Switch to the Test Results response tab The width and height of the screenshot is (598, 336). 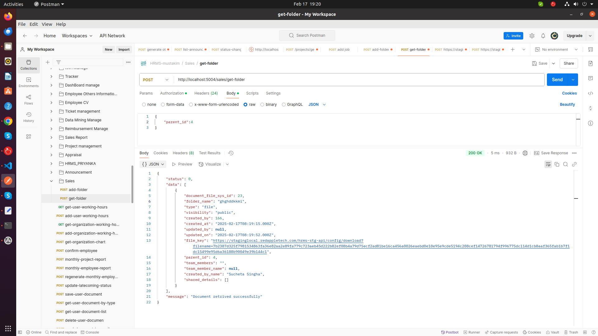pyautogui.click(x=210, y=153)
